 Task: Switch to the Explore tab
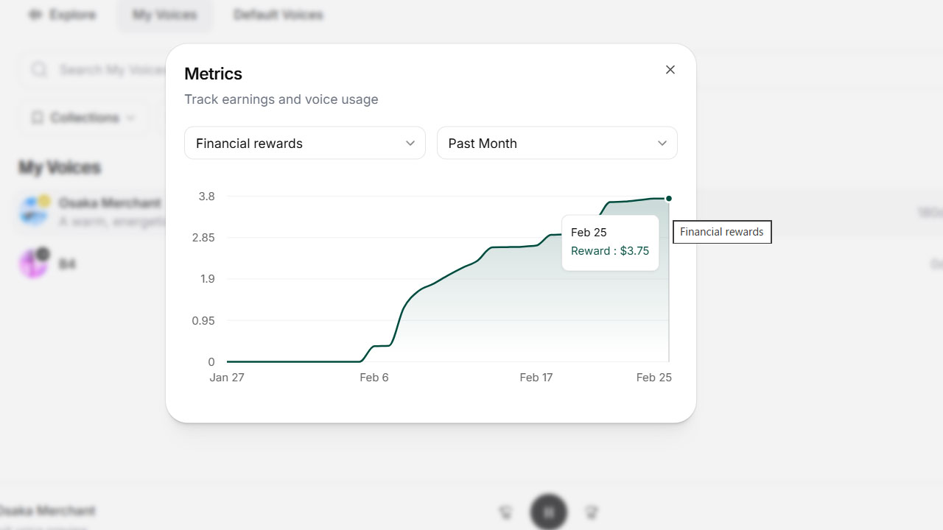(63, 15)
